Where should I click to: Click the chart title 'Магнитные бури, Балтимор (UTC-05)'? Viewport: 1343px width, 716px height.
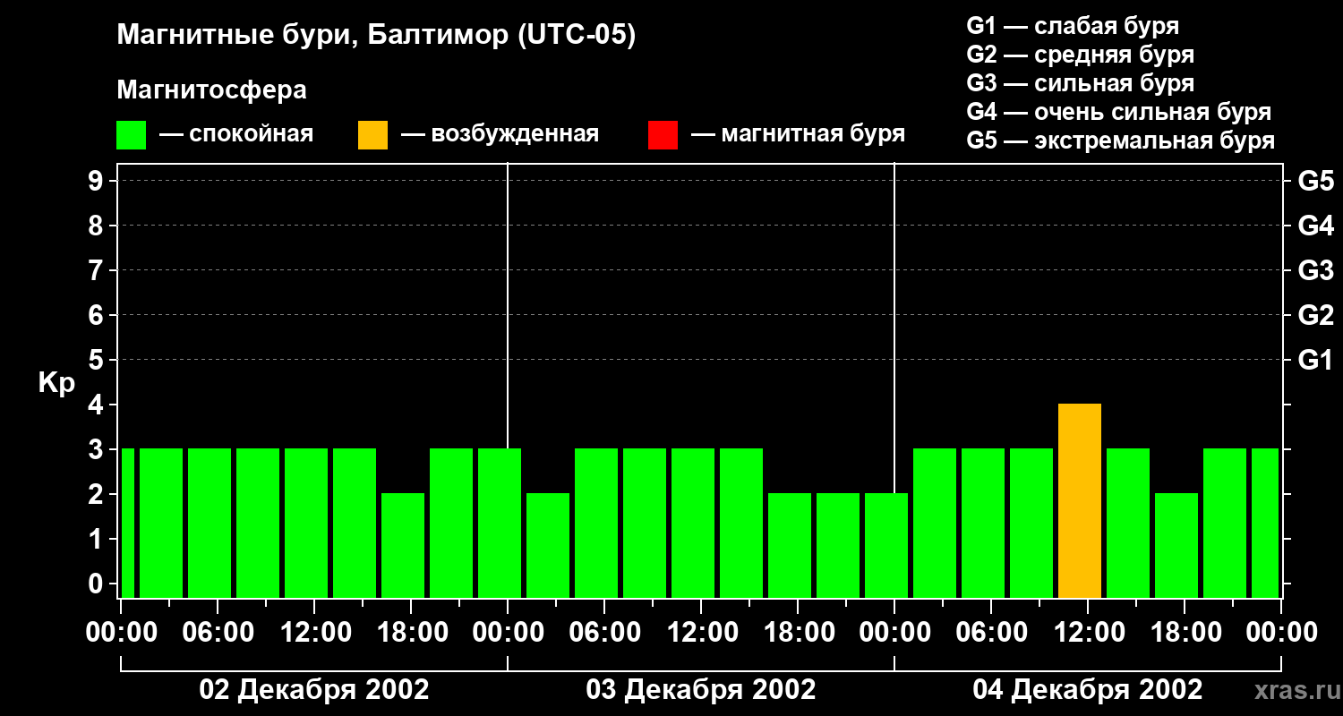tap(376, 36)
